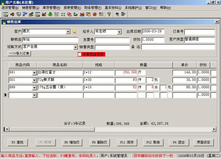
Task: Open the 进货管理(B) menu
Action: [10, 8]
